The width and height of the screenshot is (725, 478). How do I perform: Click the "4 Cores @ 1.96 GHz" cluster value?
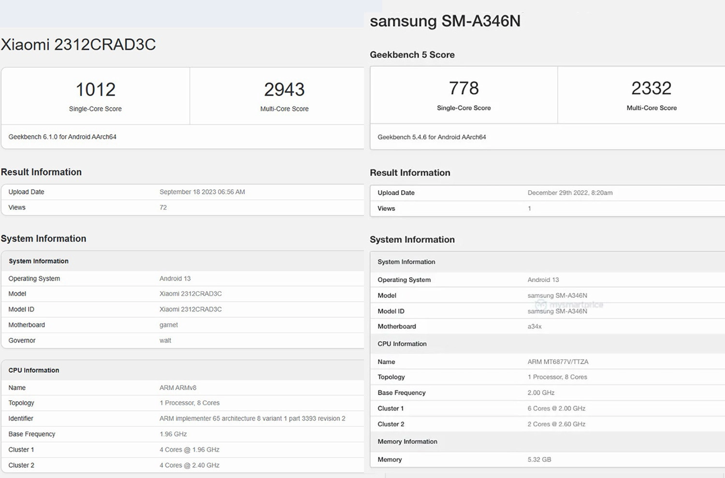click(189, 450)
